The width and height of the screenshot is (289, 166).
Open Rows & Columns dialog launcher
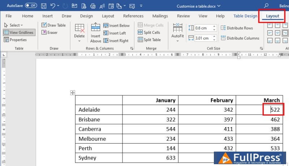[132, 48]
